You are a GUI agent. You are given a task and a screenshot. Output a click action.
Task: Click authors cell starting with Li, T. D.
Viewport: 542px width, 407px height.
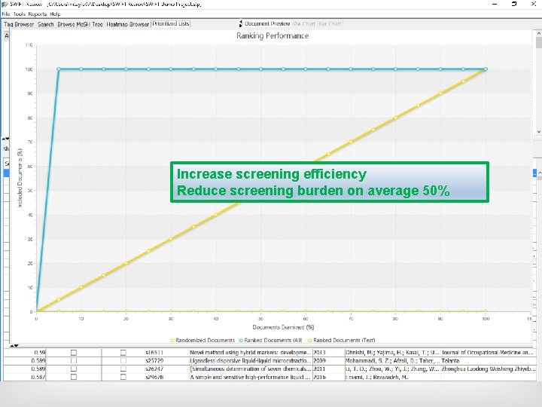point(392,369)
